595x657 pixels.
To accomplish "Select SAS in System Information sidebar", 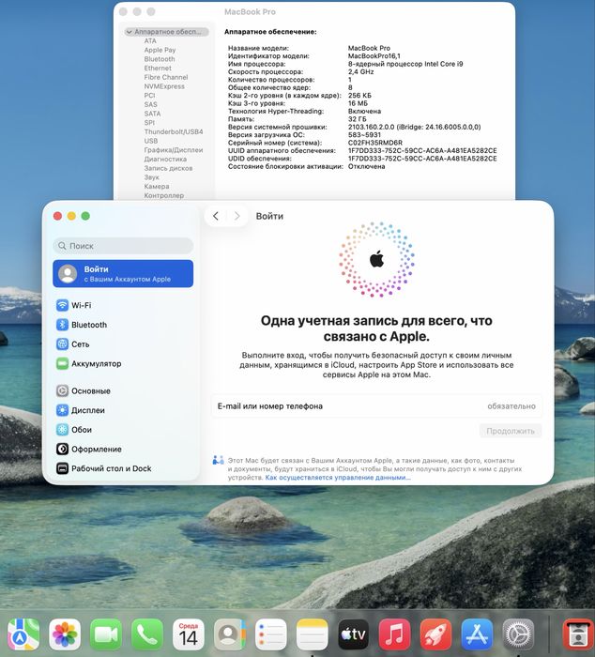I will coord(150,104).
